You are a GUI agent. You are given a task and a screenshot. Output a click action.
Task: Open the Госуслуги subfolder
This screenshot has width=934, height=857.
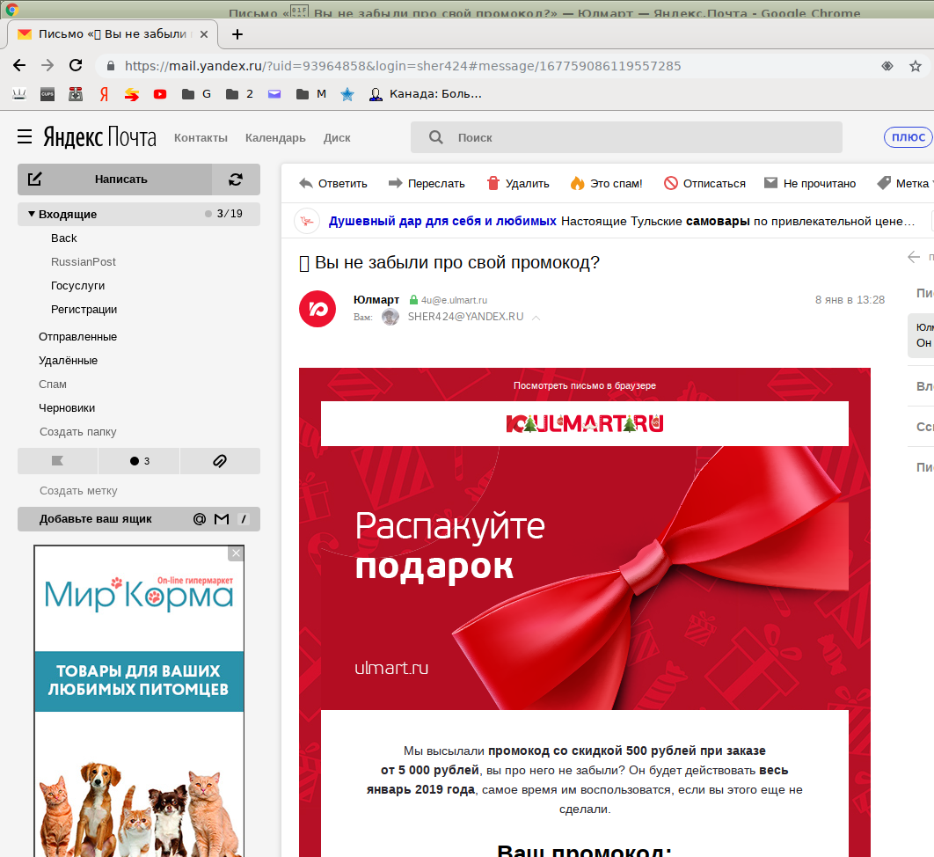click(78, 286)
